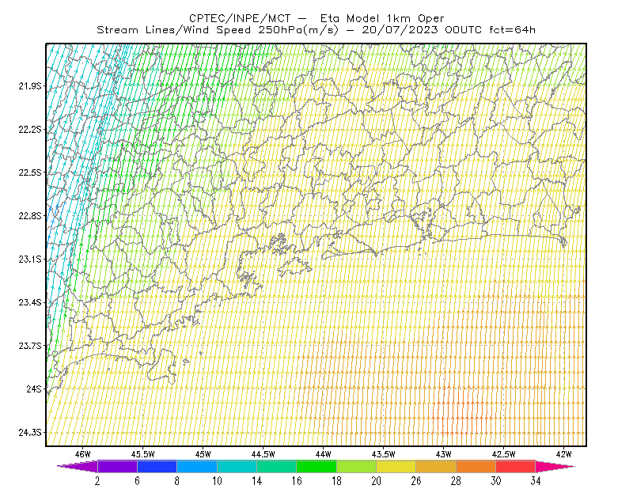Click the legend value 28

457,481
